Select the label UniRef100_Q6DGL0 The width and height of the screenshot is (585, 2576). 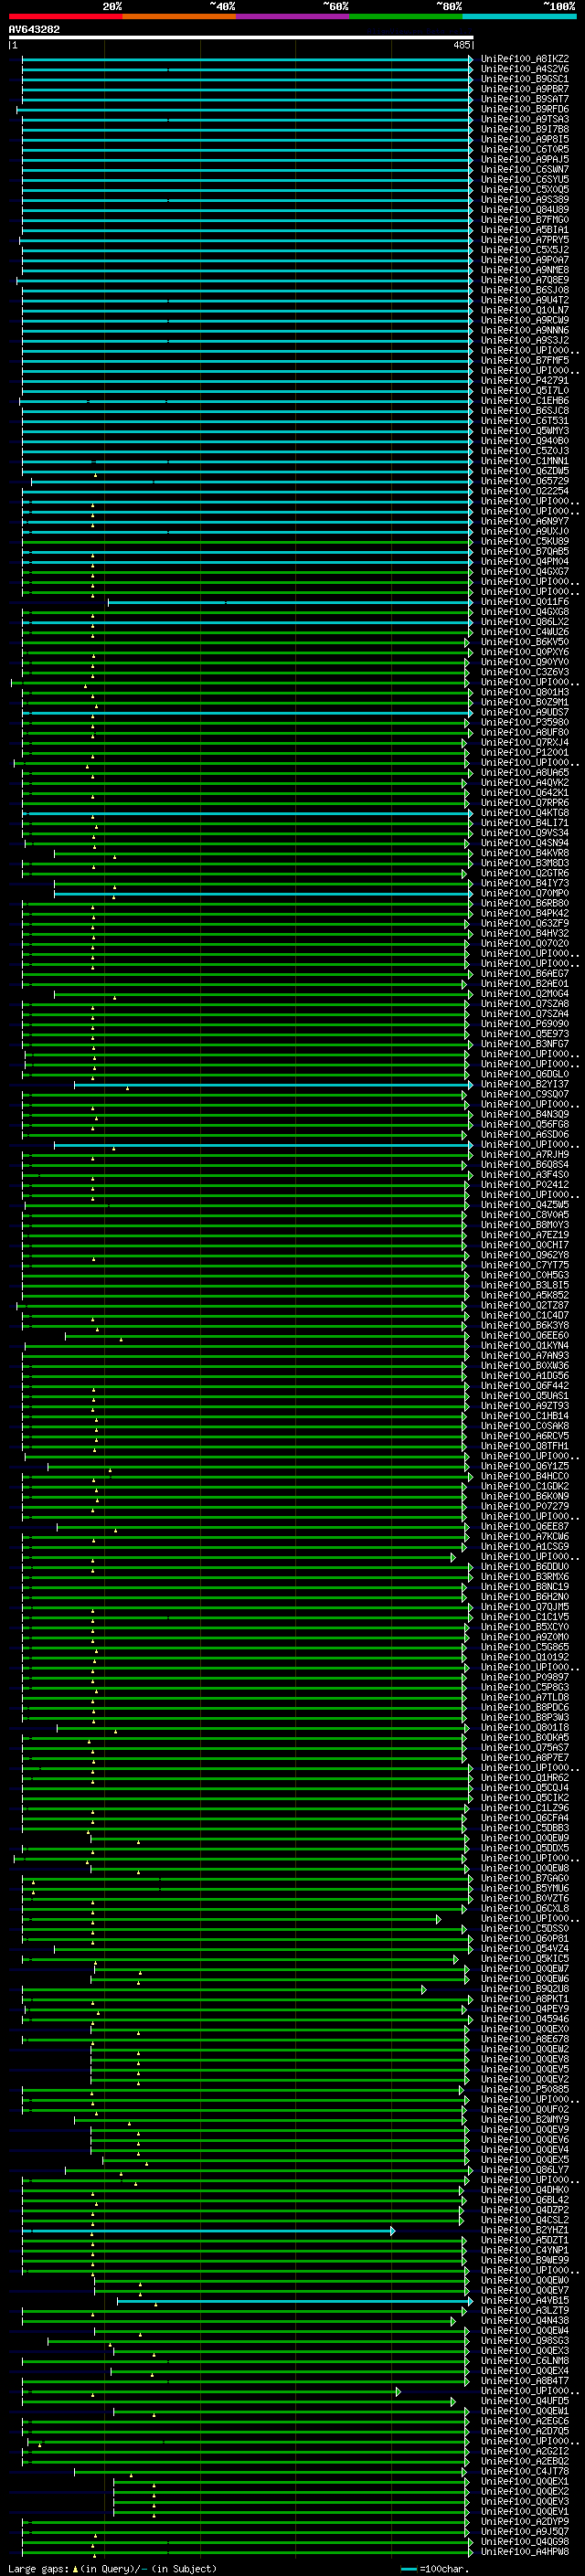pyautogui.click(x=525, y=1075)
